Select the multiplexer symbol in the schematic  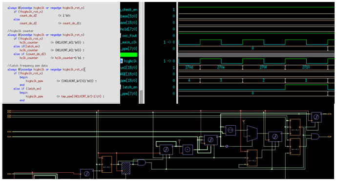pyautogui.click(x=252, y=134)
